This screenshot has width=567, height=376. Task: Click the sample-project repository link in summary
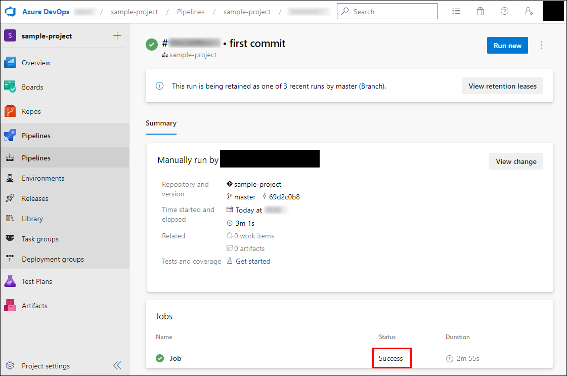[x=257, y=184]
